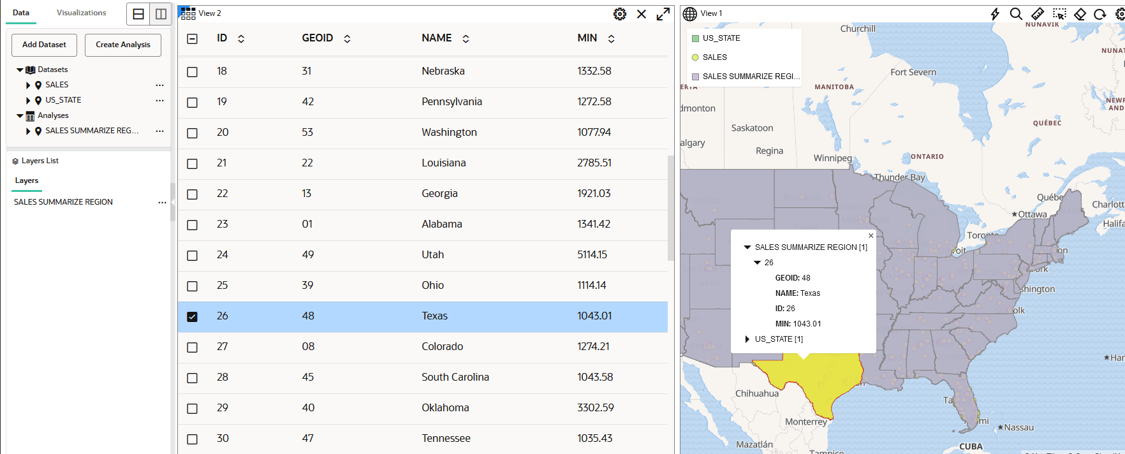Activate the rectangle selection tool
Screen dimensions: 1125x454
[x=1059, y=14]
